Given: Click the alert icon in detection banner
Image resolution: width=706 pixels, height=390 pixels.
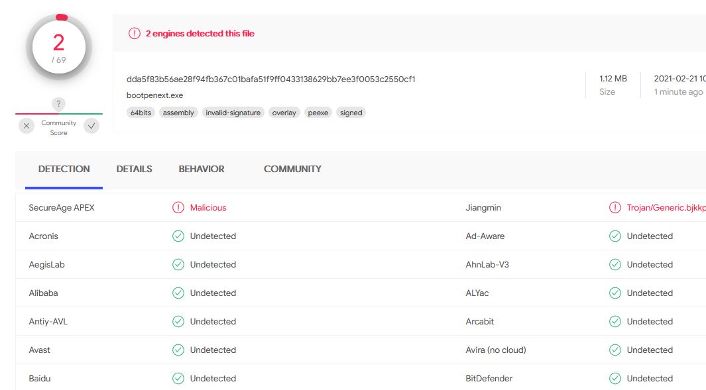Looking at the screenshot, I should [x=135, y=33].
